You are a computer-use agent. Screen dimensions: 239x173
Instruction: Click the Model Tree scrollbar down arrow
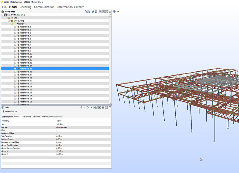(110, 103)
